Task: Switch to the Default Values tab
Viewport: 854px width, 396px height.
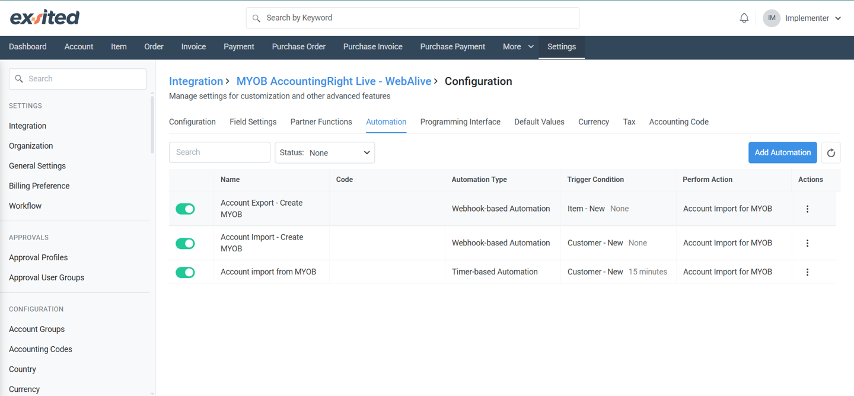Action: pyautogui.click(x=539, y=122)
